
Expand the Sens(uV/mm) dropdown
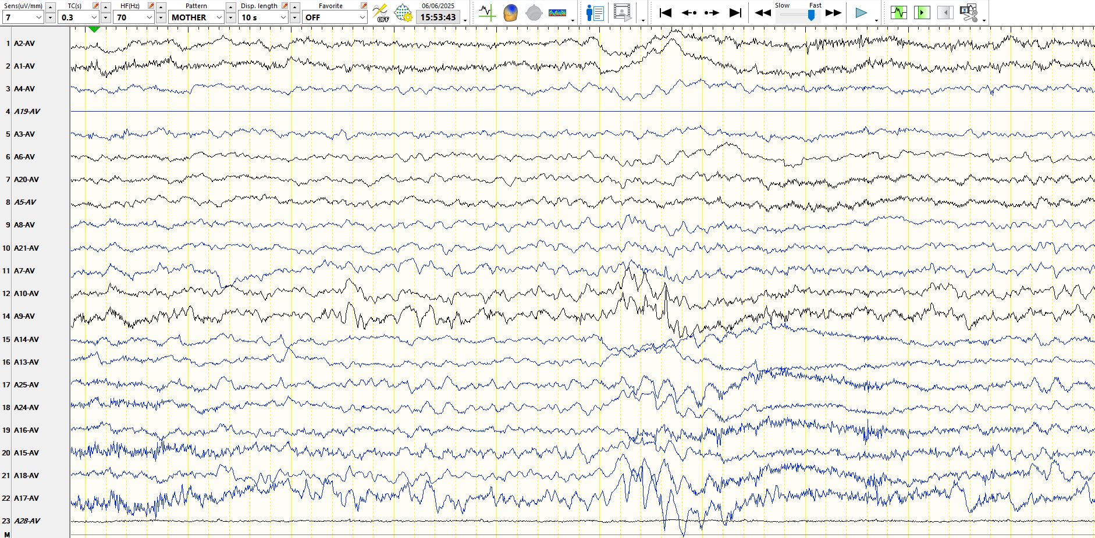[x=39, y=17]
